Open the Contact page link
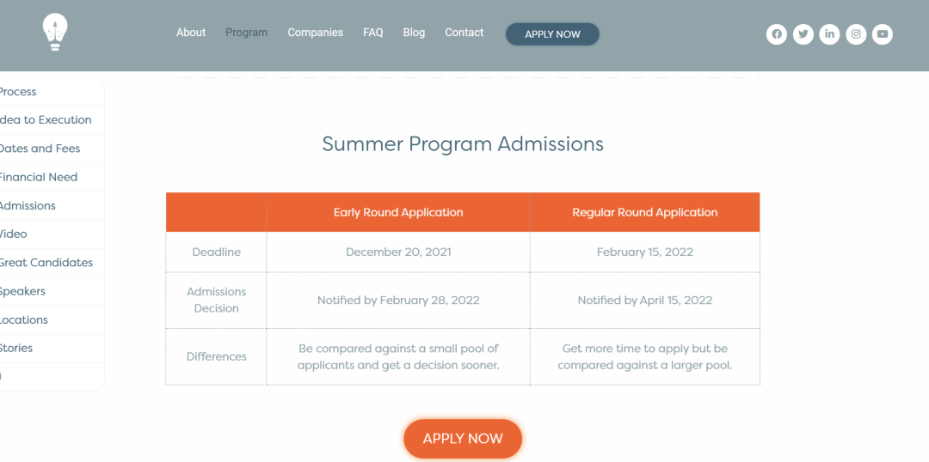This screenshot has height=462, width=929. [x=464, y=33]
